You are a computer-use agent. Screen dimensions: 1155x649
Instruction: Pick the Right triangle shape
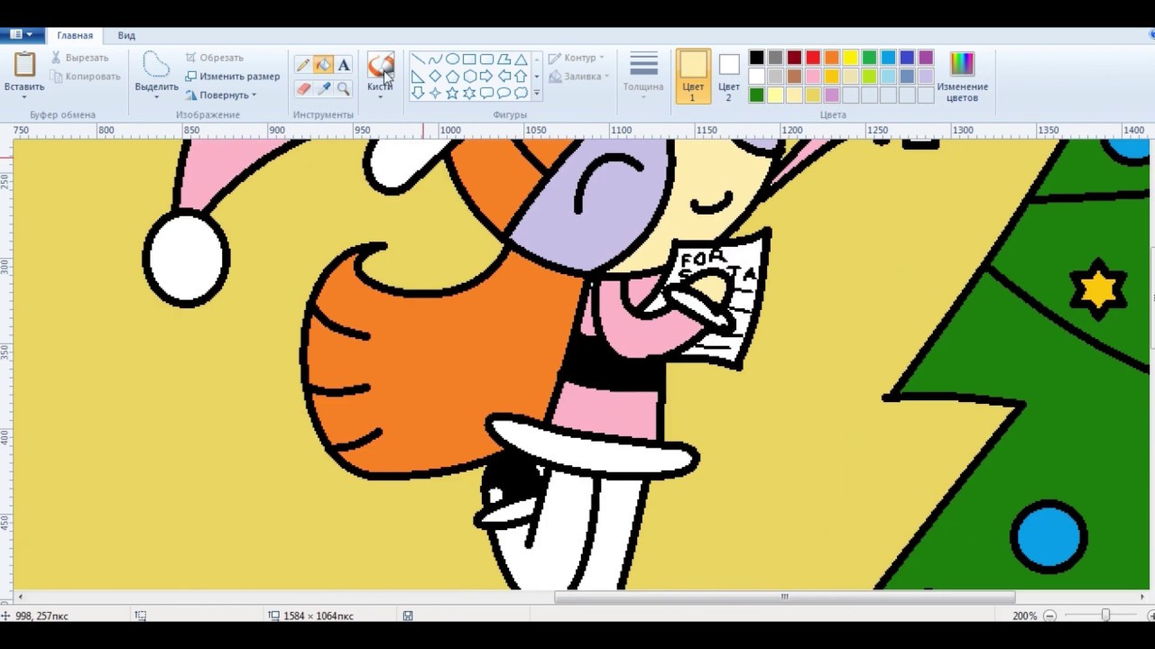pyautogui.click(x=418, y=77)
